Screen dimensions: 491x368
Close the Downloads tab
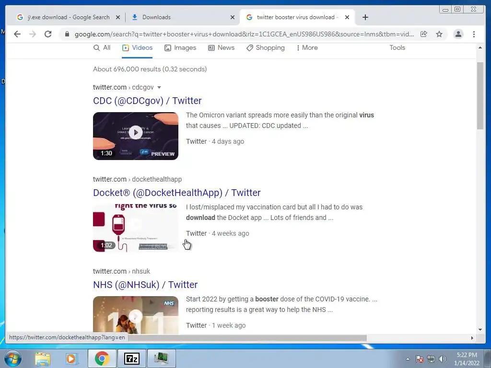pyautogui.click(x=233, y=18)
